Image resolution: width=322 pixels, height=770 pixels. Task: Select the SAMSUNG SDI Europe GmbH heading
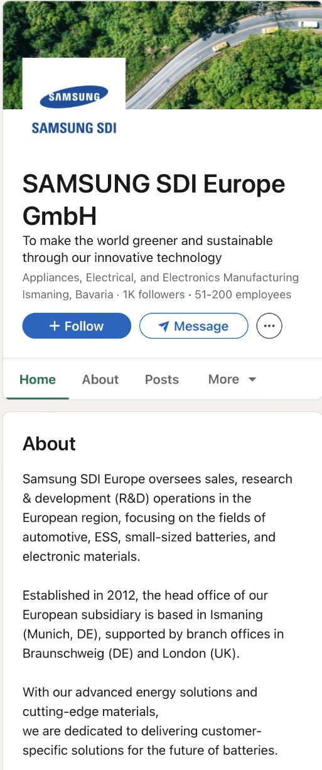coord(154,200)
